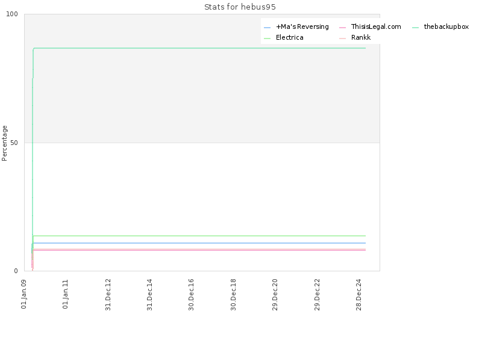Click the '01.Jan.09' x-axis date label
Image resolution: width=482 pixels, height=361 pixels.
tap(23, 294)
